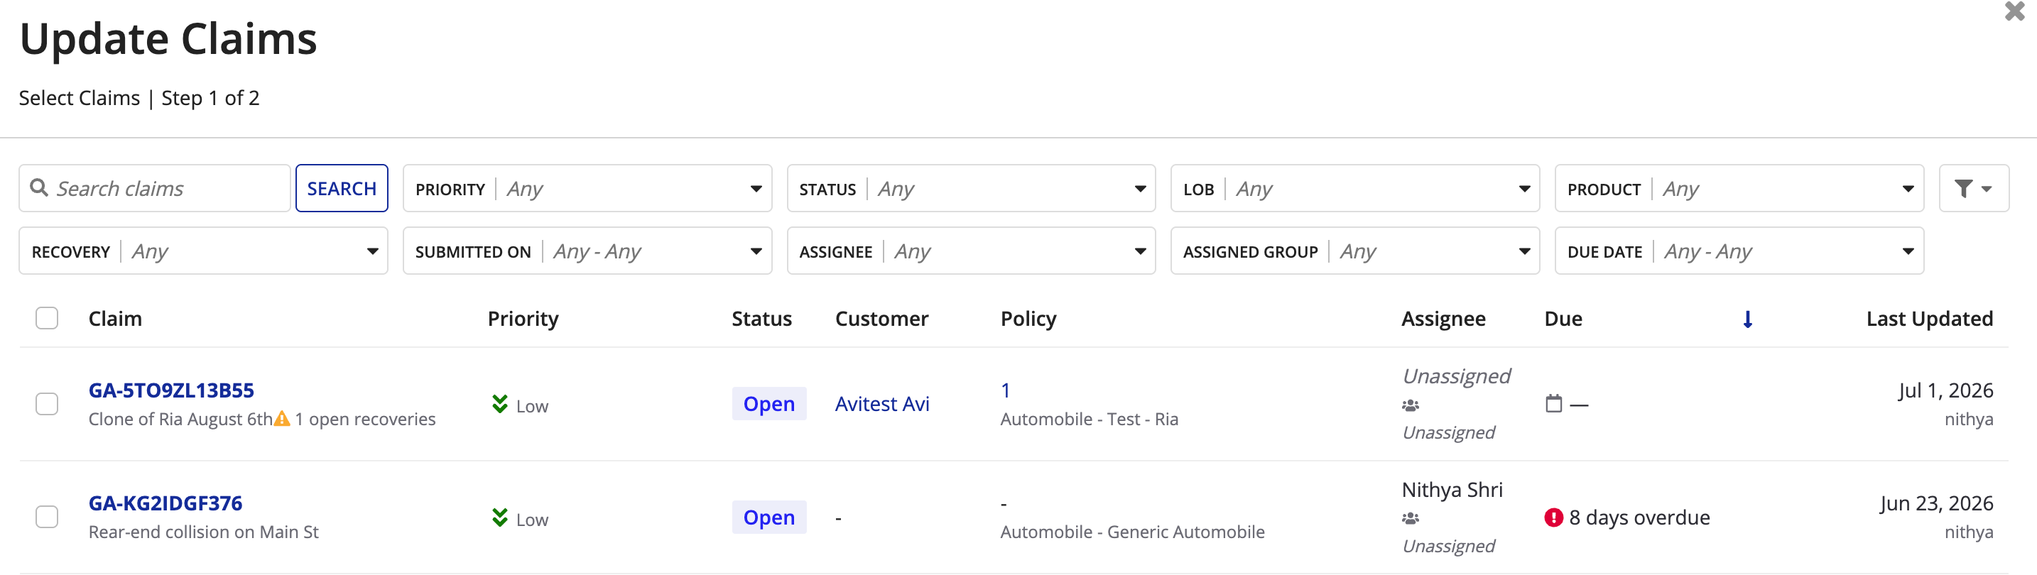Click 'Select Claims | Step 1 of 2' text

139,98
